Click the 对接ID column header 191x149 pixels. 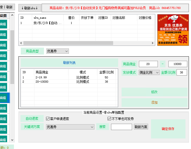[103, 18]
